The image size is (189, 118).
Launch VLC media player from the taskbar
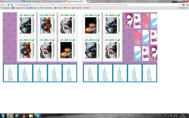click(24, 116)
